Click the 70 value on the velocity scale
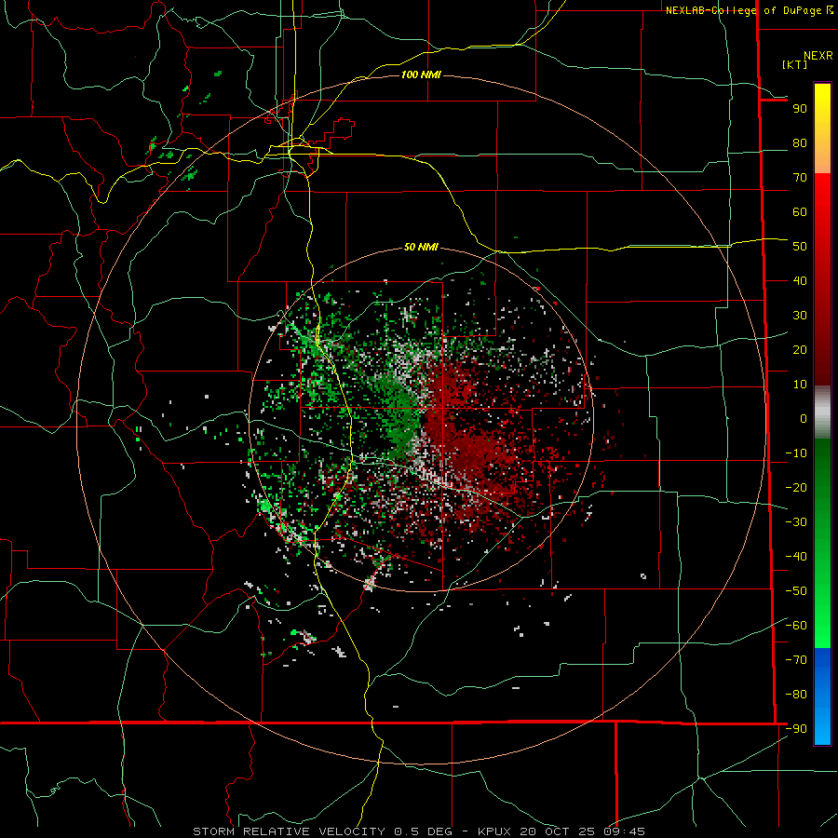This screenshot has width=838, height=838. click(x=800, y=178)
